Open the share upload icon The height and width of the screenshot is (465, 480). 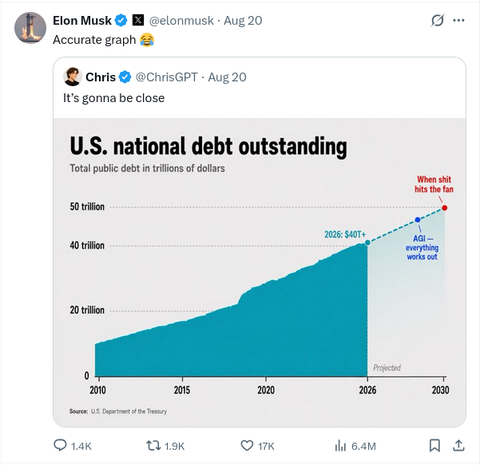[458, 445]
